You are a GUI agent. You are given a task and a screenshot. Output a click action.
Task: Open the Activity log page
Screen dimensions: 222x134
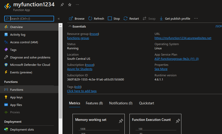pos(29,35)
